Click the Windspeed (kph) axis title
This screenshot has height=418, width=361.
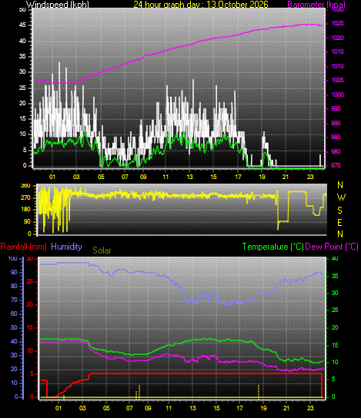58,4
